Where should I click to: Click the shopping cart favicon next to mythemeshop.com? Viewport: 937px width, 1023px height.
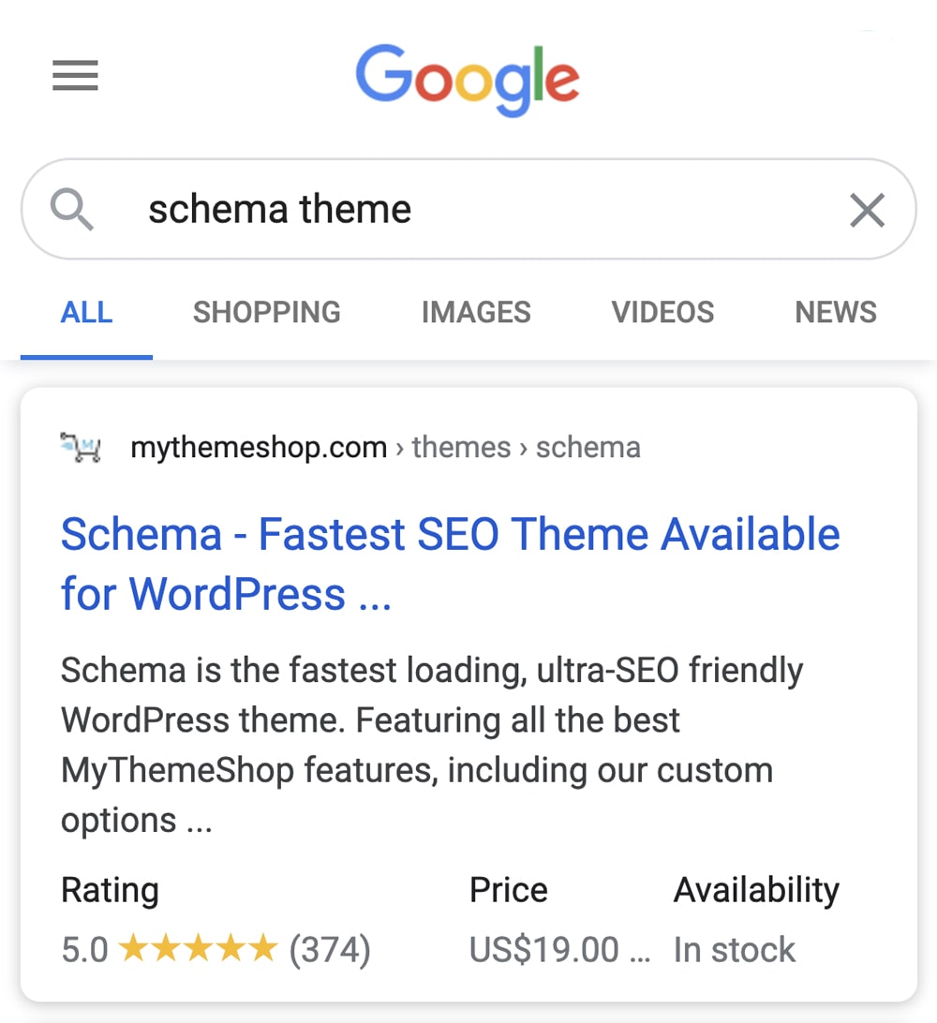(x=82, y=447)
